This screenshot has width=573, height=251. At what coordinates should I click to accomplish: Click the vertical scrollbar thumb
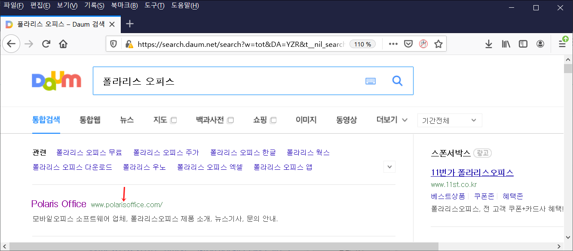pyautogui.click(x=568, y=69)
